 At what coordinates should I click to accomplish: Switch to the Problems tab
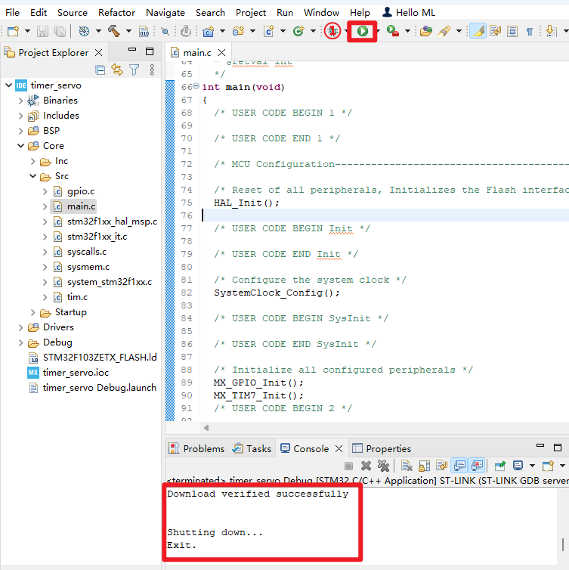196,448
